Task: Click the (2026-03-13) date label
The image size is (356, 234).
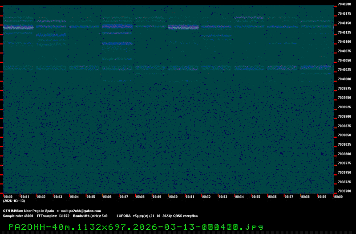Action: [x=14, y=201]
